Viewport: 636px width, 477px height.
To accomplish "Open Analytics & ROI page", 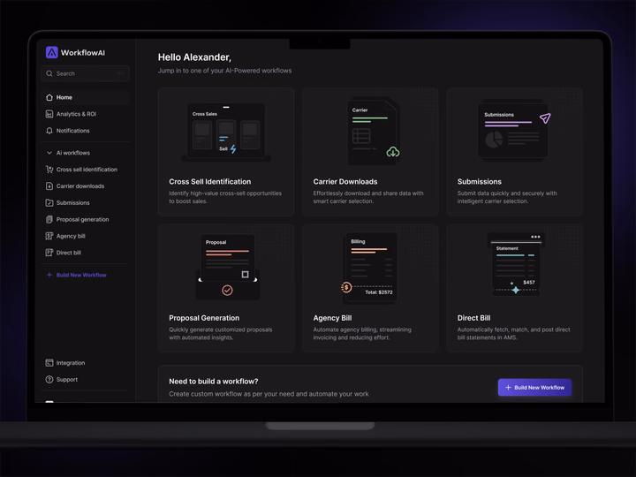I will (x=85, y=114).
